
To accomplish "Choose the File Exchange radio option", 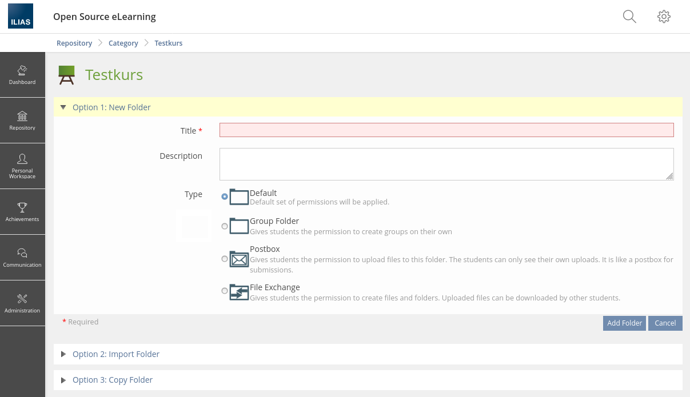I will point(225,291).
